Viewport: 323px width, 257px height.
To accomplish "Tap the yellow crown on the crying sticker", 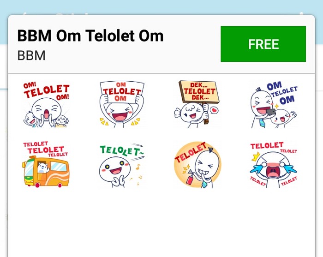I will 256,156.
